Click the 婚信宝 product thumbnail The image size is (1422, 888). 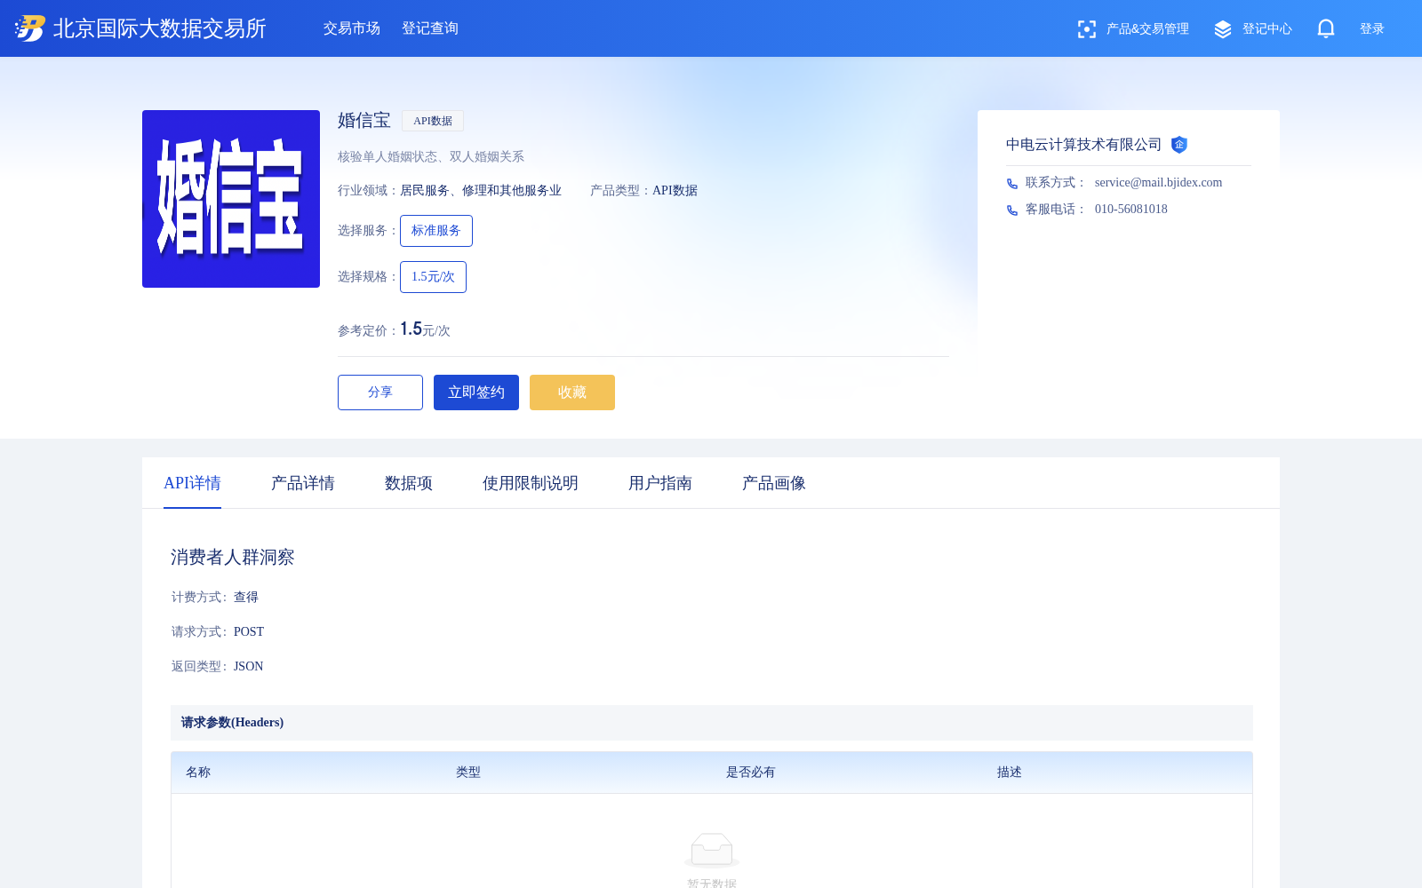231,199
